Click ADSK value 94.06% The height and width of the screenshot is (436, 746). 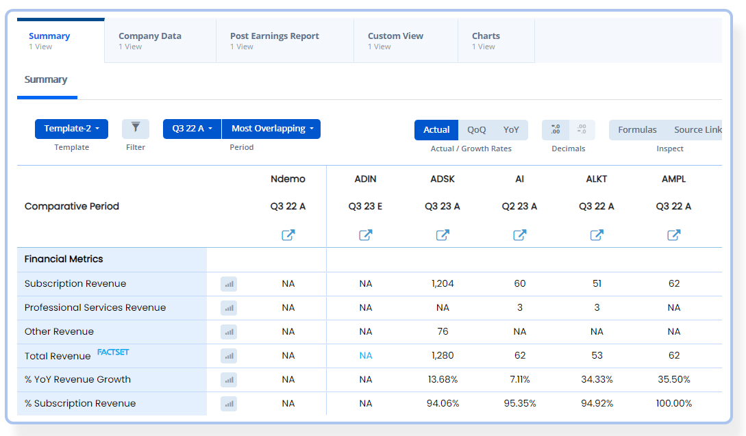pyautogui.click(x=443, y=403)
